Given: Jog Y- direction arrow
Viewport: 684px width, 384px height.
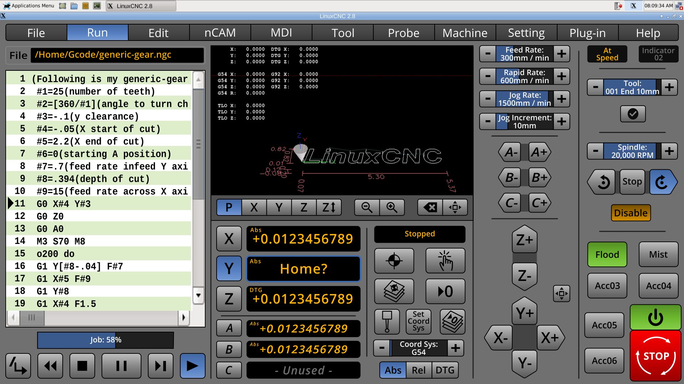Looking at the screenshot, I should click(524, 363).
